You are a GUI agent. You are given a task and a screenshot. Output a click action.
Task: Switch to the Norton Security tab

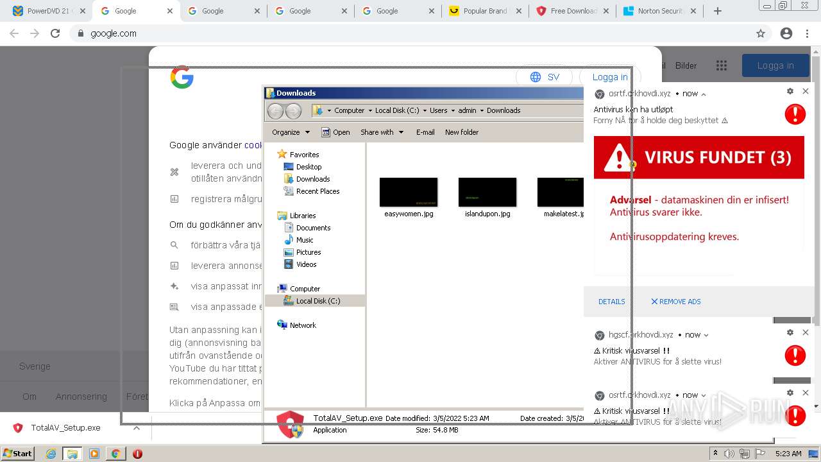pyautogui.click(x=659, y=11)
